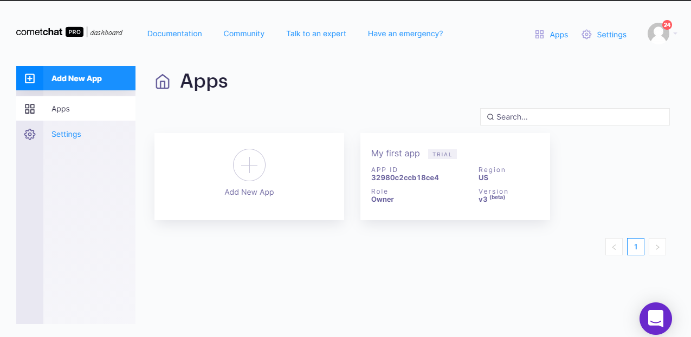The width and height of the screenshot is (691, 337).
Task: Click the Role value Owner
Action: 383,199
